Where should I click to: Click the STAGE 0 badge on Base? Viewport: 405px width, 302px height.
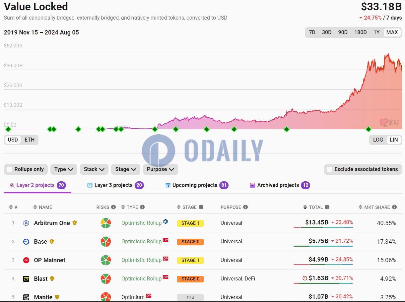(190, 242)
